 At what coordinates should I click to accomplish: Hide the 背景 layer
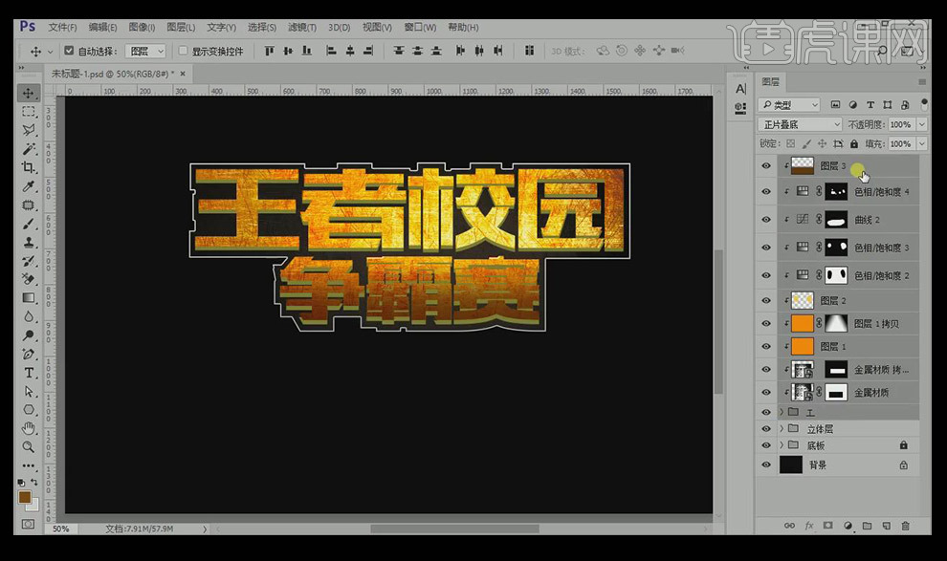[x=766, y=465]
